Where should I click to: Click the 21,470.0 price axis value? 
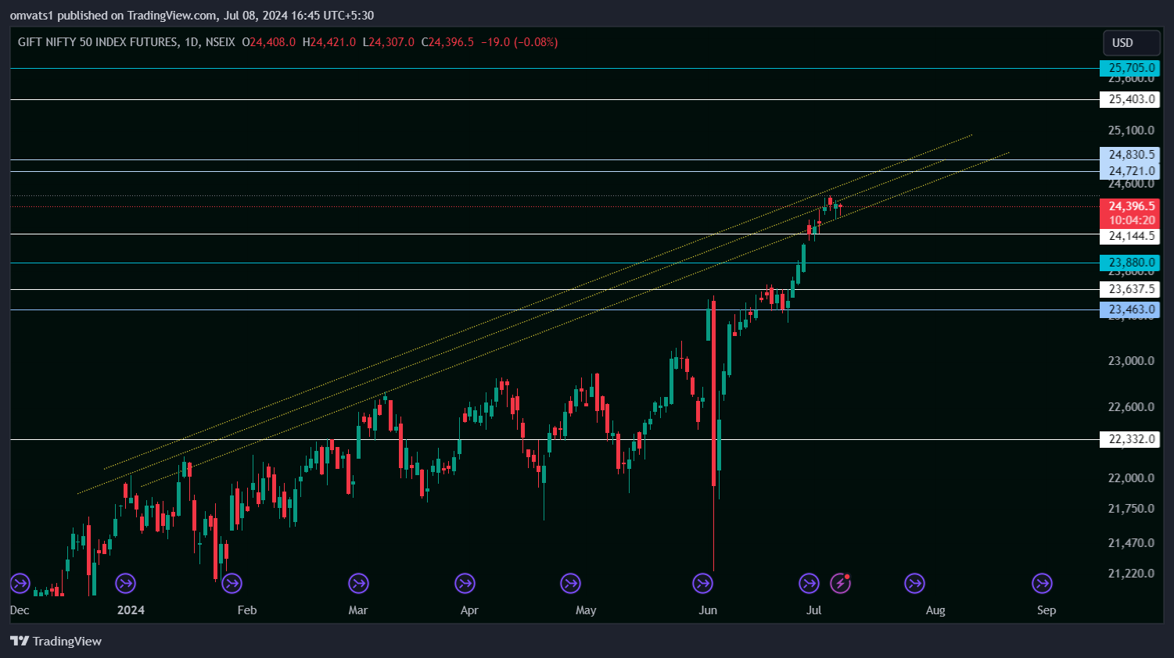[x=1131, y=543]
